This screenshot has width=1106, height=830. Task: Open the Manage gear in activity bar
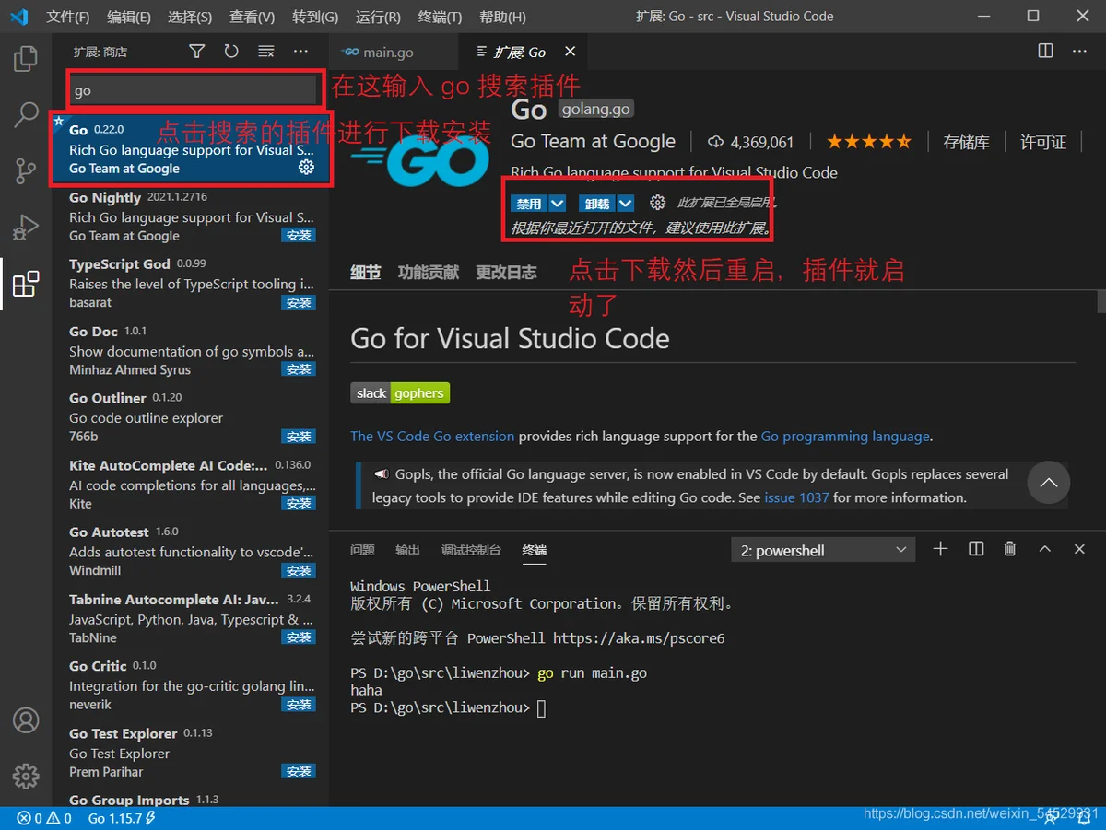[26, 776]
